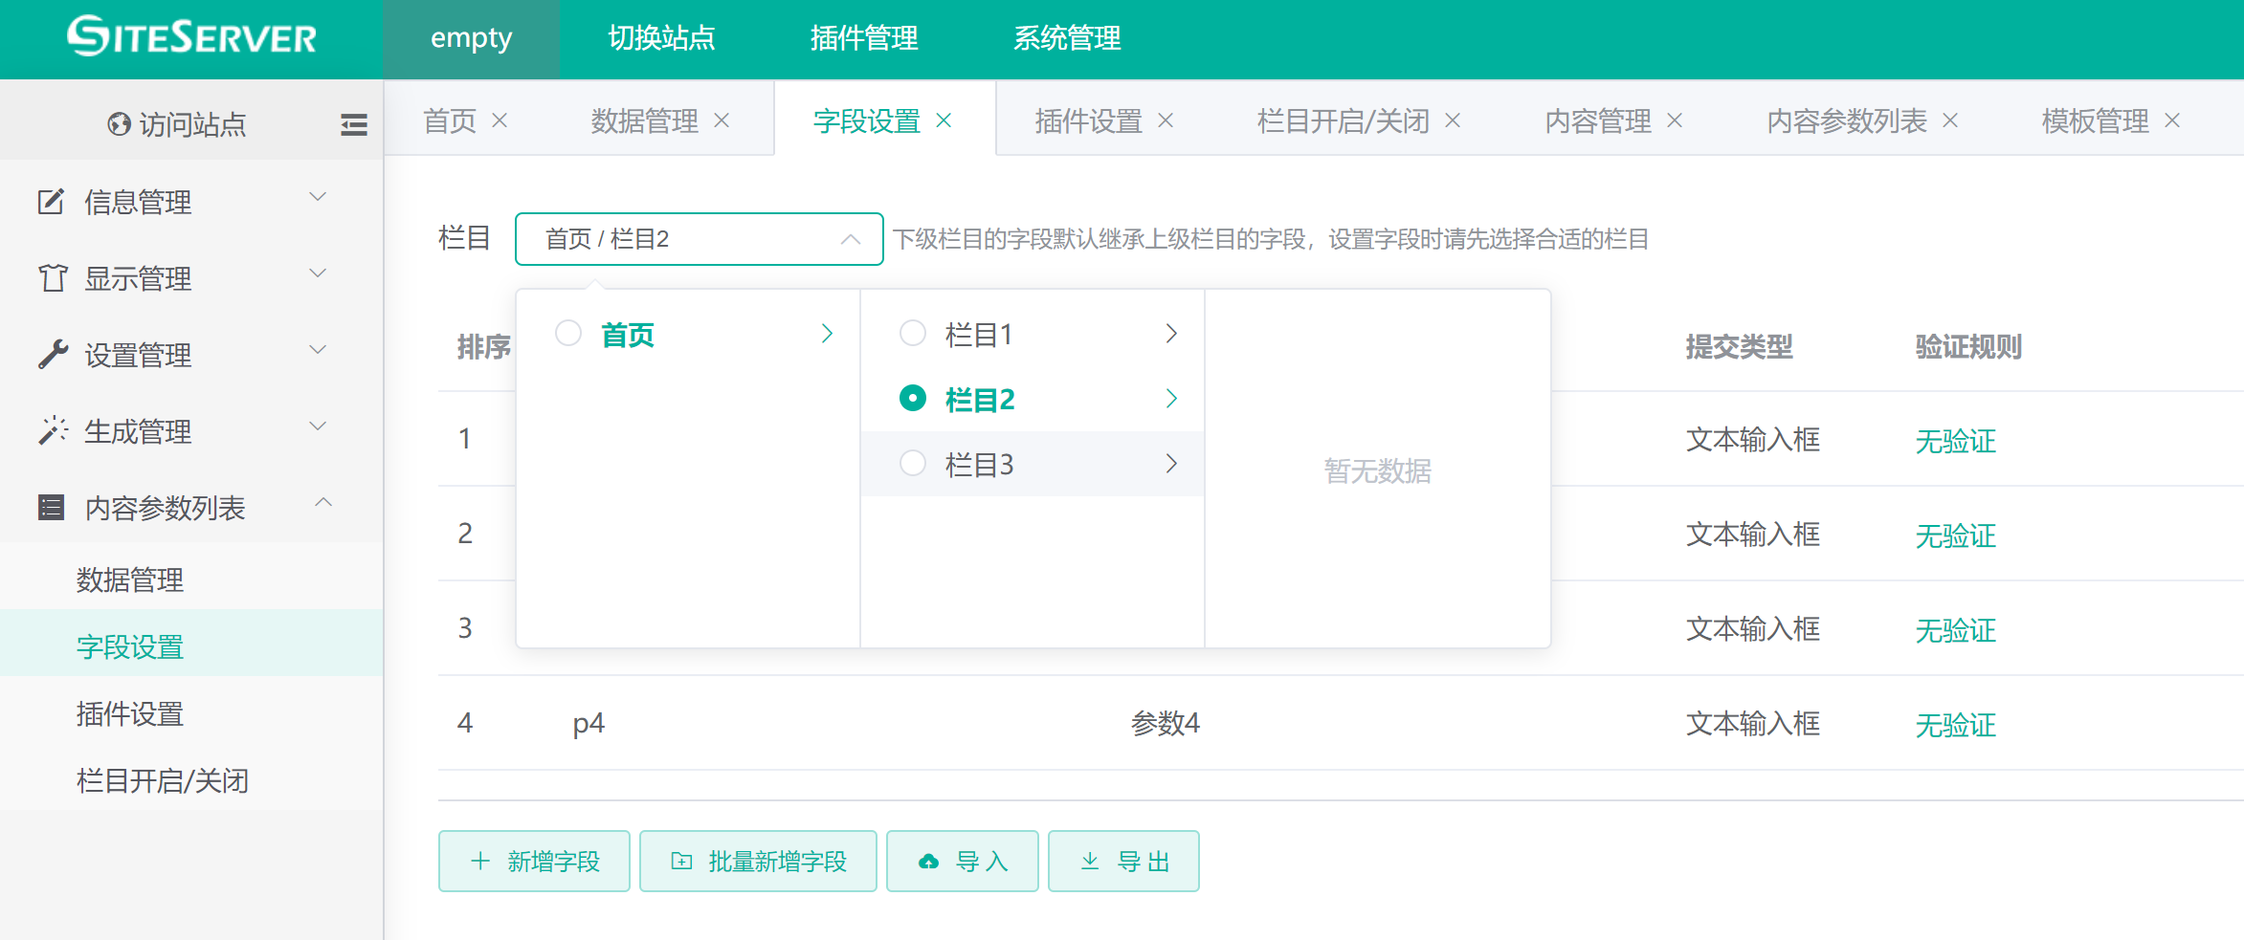Open 无验证 link in row 4
Image resolution: width=2244 pixels, height=940 pixels.
point(1955,725)
